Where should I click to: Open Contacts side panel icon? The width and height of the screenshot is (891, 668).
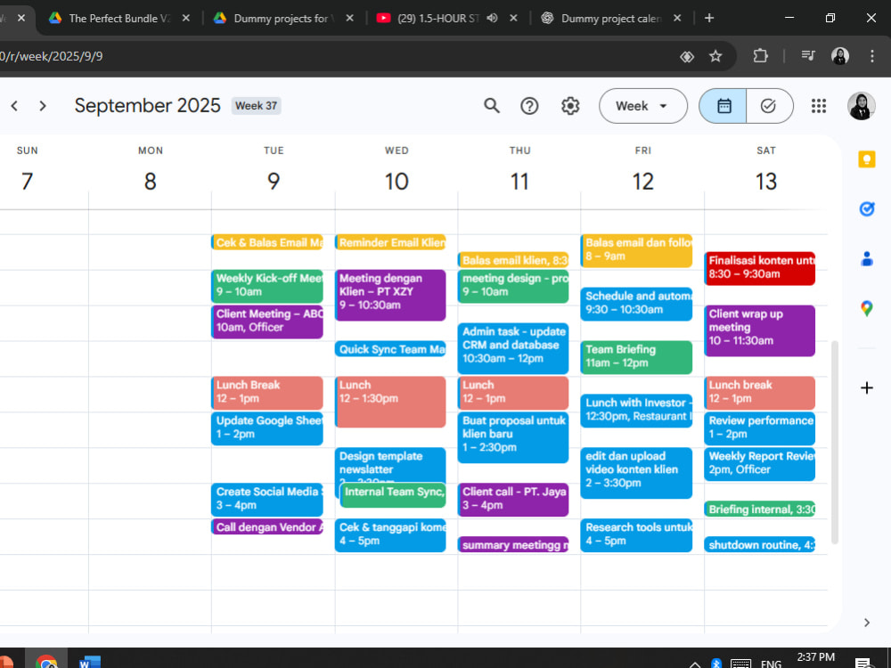click(867, 259)
